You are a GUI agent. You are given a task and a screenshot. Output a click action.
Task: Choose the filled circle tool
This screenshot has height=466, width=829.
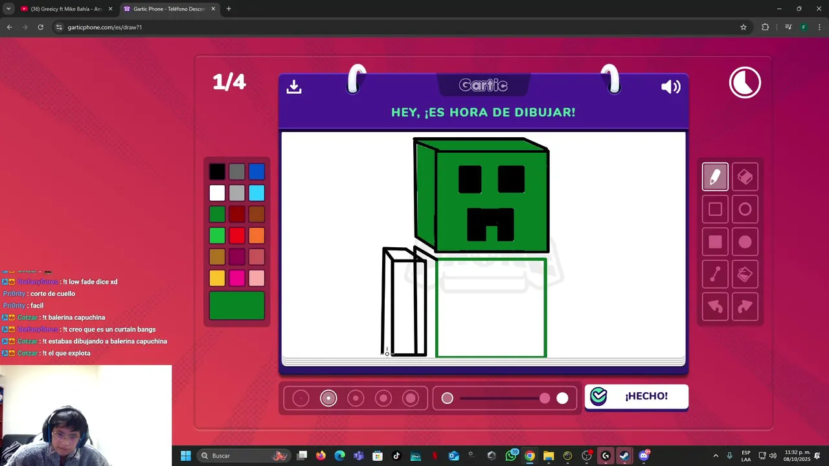point(745,242)
